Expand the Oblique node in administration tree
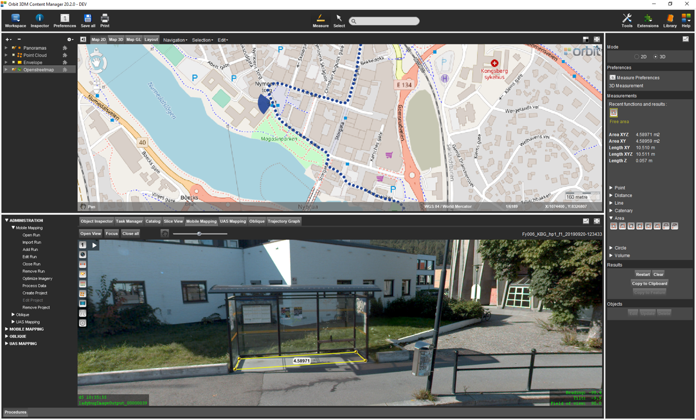696x420 pixels. point(13,315)
